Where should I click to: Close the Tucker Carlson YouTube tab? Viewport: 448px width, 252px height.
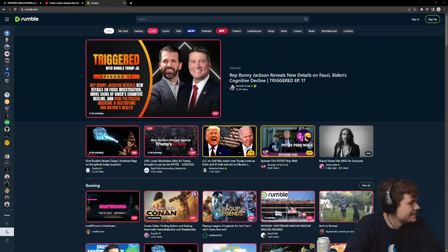click(x=82, y=3)
